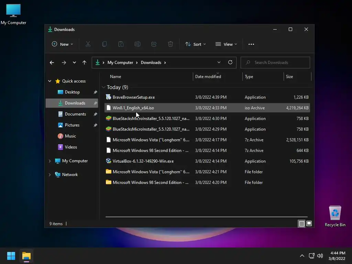Open the network tray icon
The image size is (352, 264).
[311, 256]
